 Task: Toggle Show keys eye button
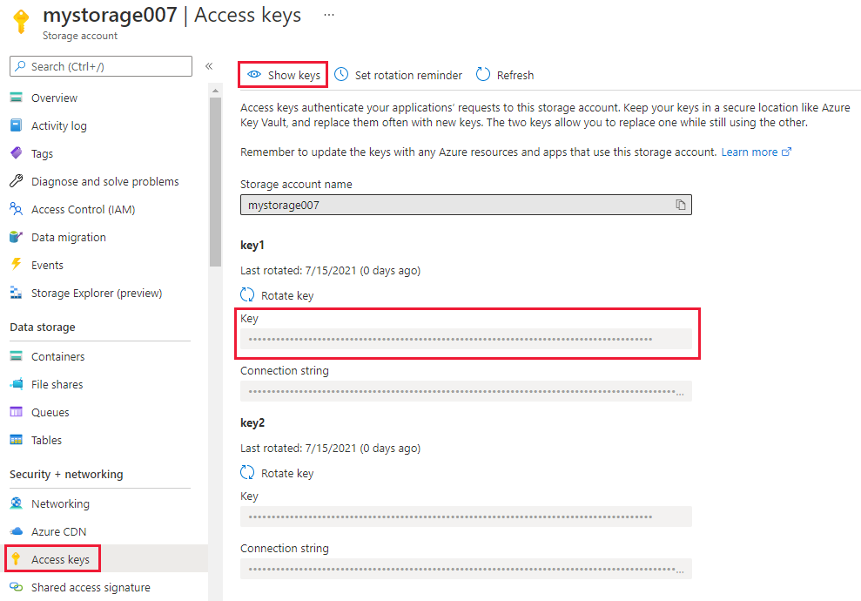pos(283,75)
